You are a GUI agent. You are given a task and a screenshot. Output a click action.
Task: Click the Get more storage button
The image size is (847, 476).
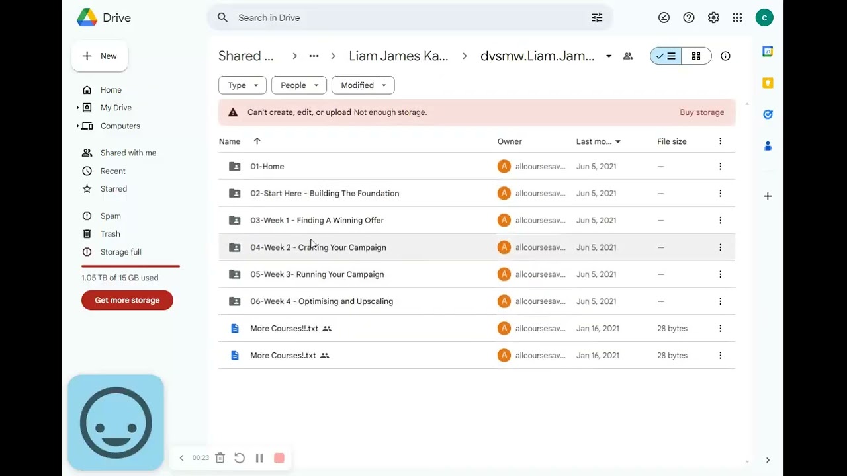point(127,300)
